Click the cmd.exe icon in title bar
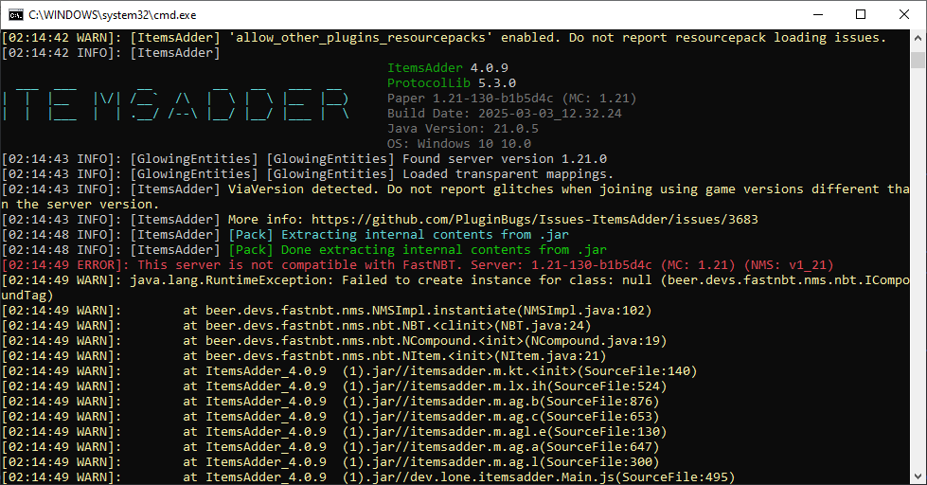Screen dimensions: 927x485 pos(16,15)
